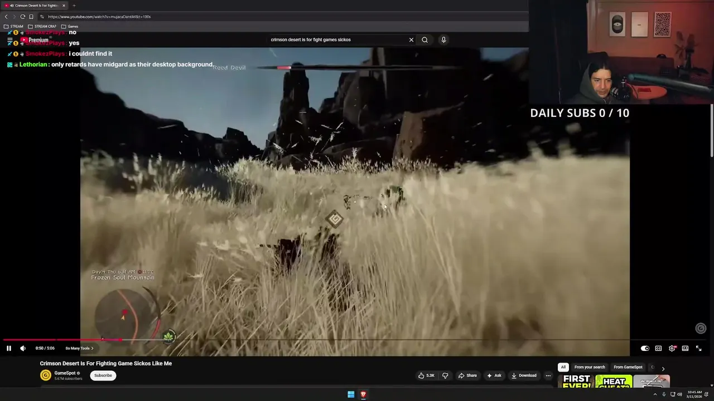Open the 'HEAT CHEAT' suggested video thumbnail

(614, 381)
